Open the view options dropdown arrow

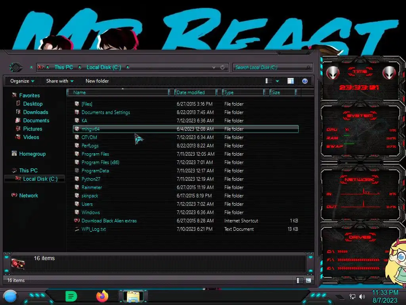(x=277, y=81)
